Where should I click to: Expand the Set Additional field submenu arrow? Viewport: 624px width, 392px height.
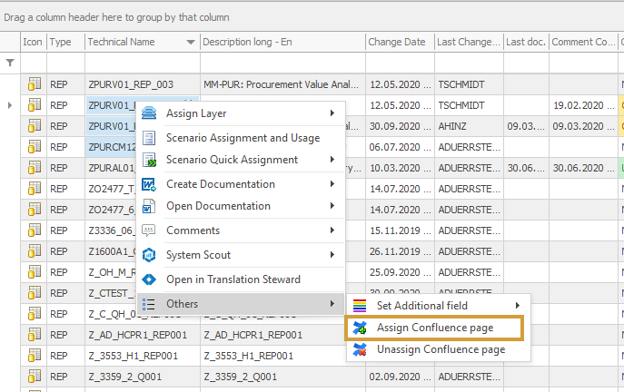click(518, 305)
